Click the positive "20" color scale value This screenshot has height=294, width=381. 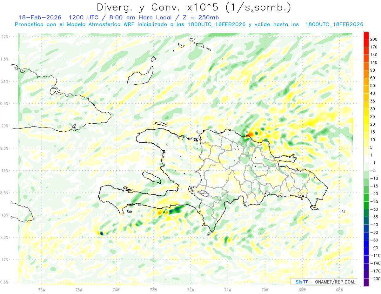coord(373,124)
